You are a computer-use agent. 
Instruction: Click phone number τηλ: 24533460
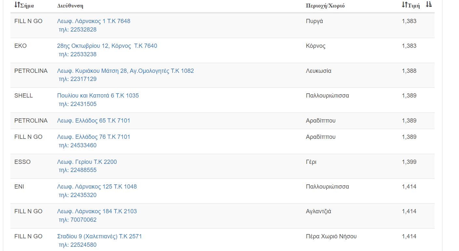point(77,145)
